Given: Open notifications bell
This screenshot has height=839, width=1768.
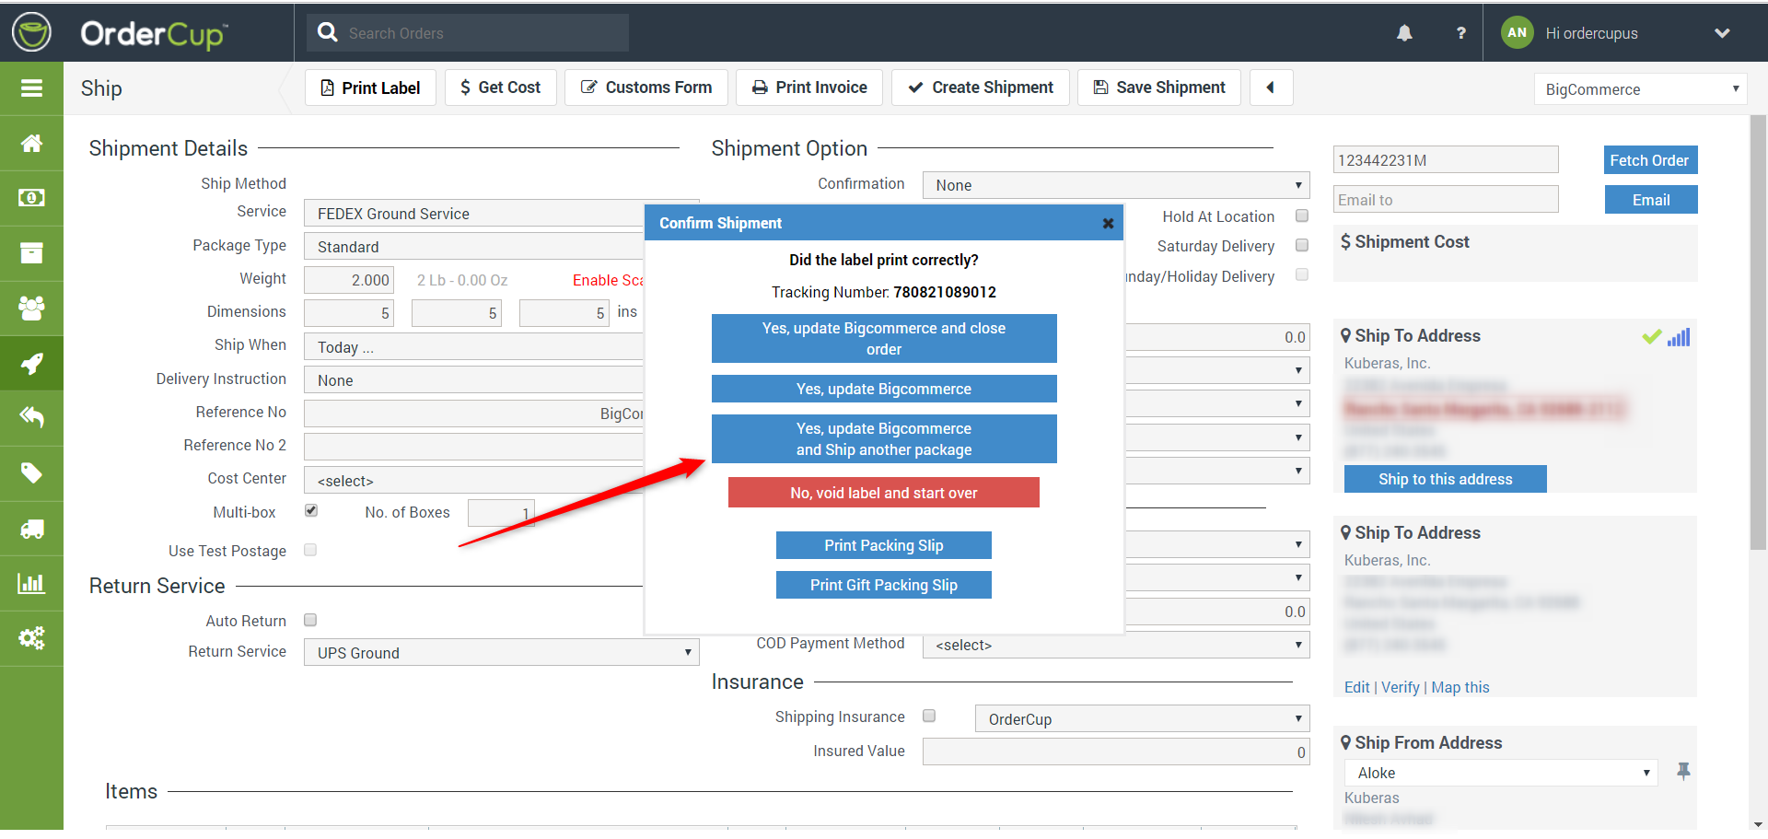Looking at the screenshot, I should pos(1404,33).
